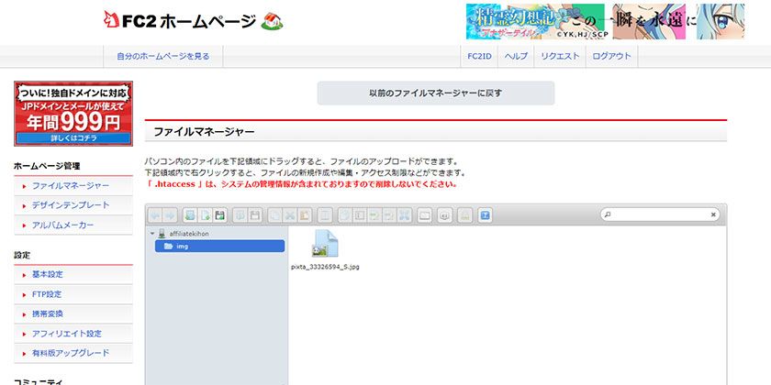Click the cut scissors toolbar icon
Viewport: 771px width, 385px height.
tap(290, 215)
